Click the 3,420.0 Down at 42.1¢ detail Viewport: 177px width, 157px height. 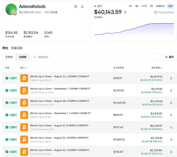tap(42, 105)
